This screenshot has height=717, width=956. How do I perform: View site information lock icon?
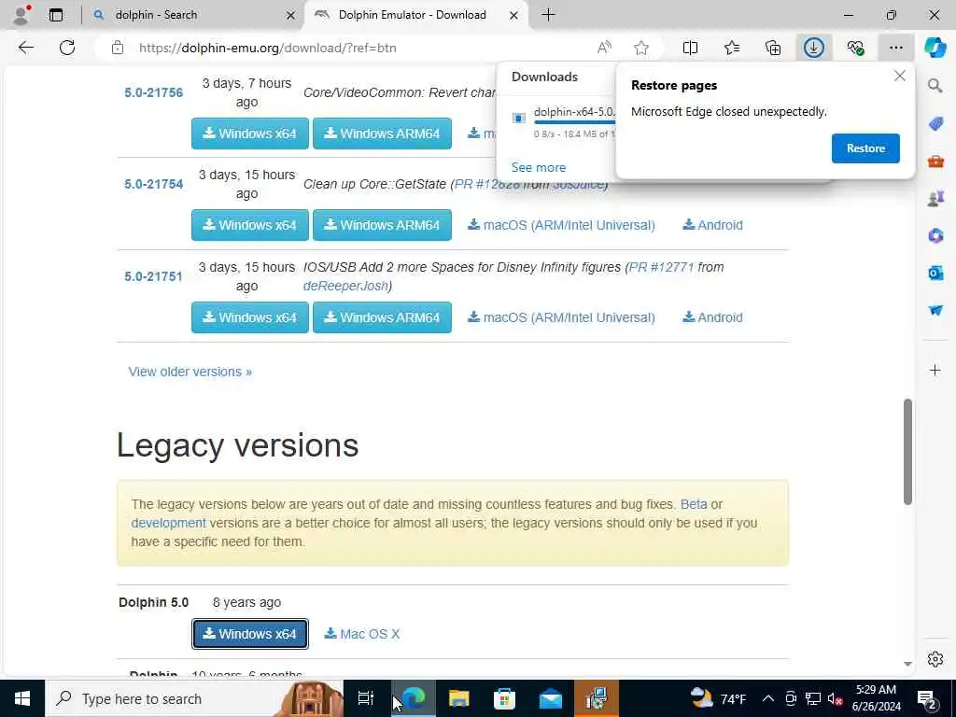[x=118, y=48]
